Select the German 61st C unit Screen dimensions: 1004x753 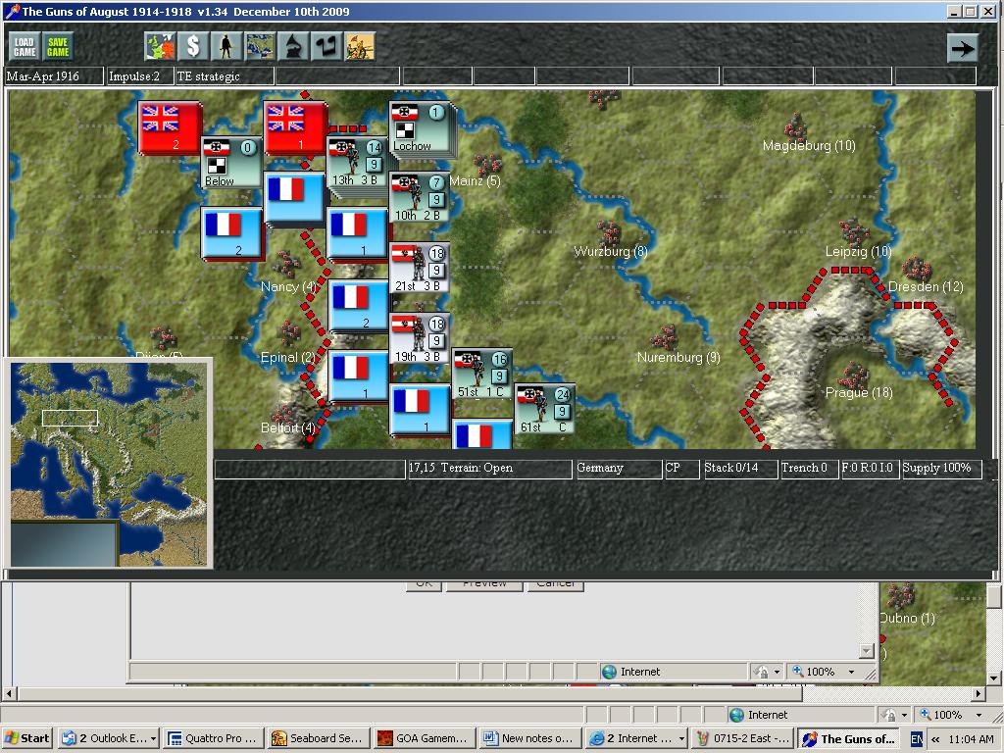pos(545,409)
